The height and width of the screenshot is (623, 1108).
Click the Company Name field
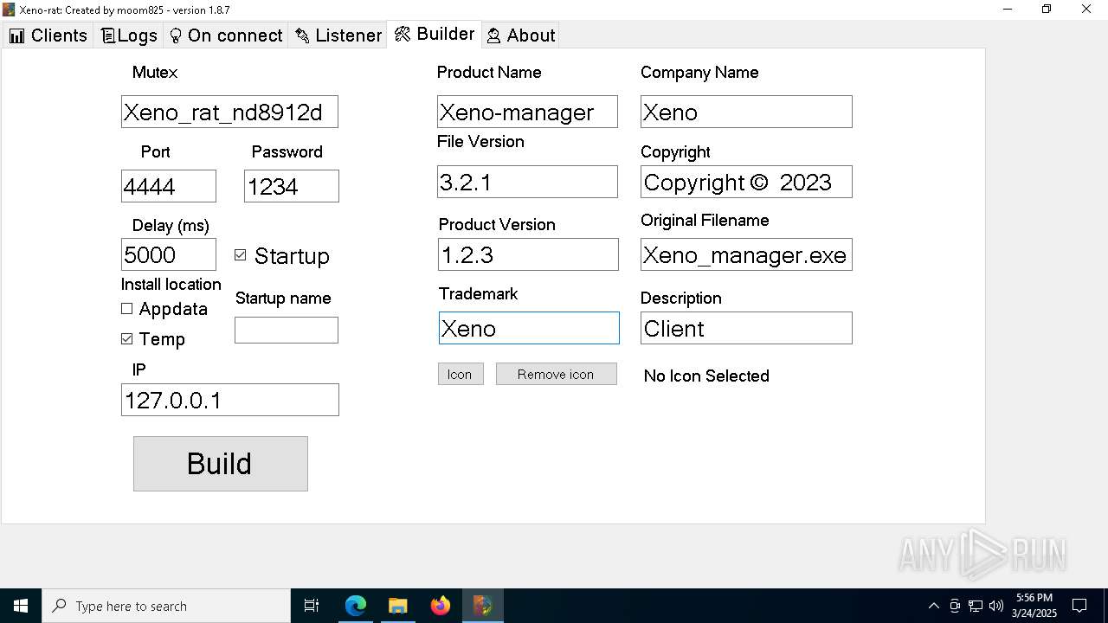[x=746, y=112]
